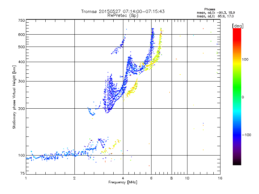Click the x-axis '10' tick label
This screenshot has width=259, height=194.
coord(187,178)
